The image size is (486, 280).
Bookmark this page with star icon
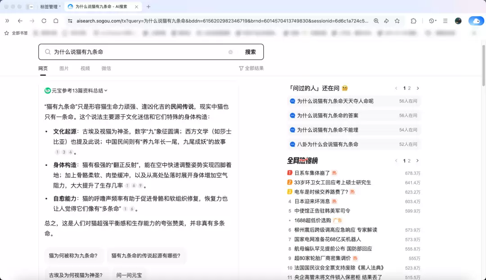tap(397, 21)
